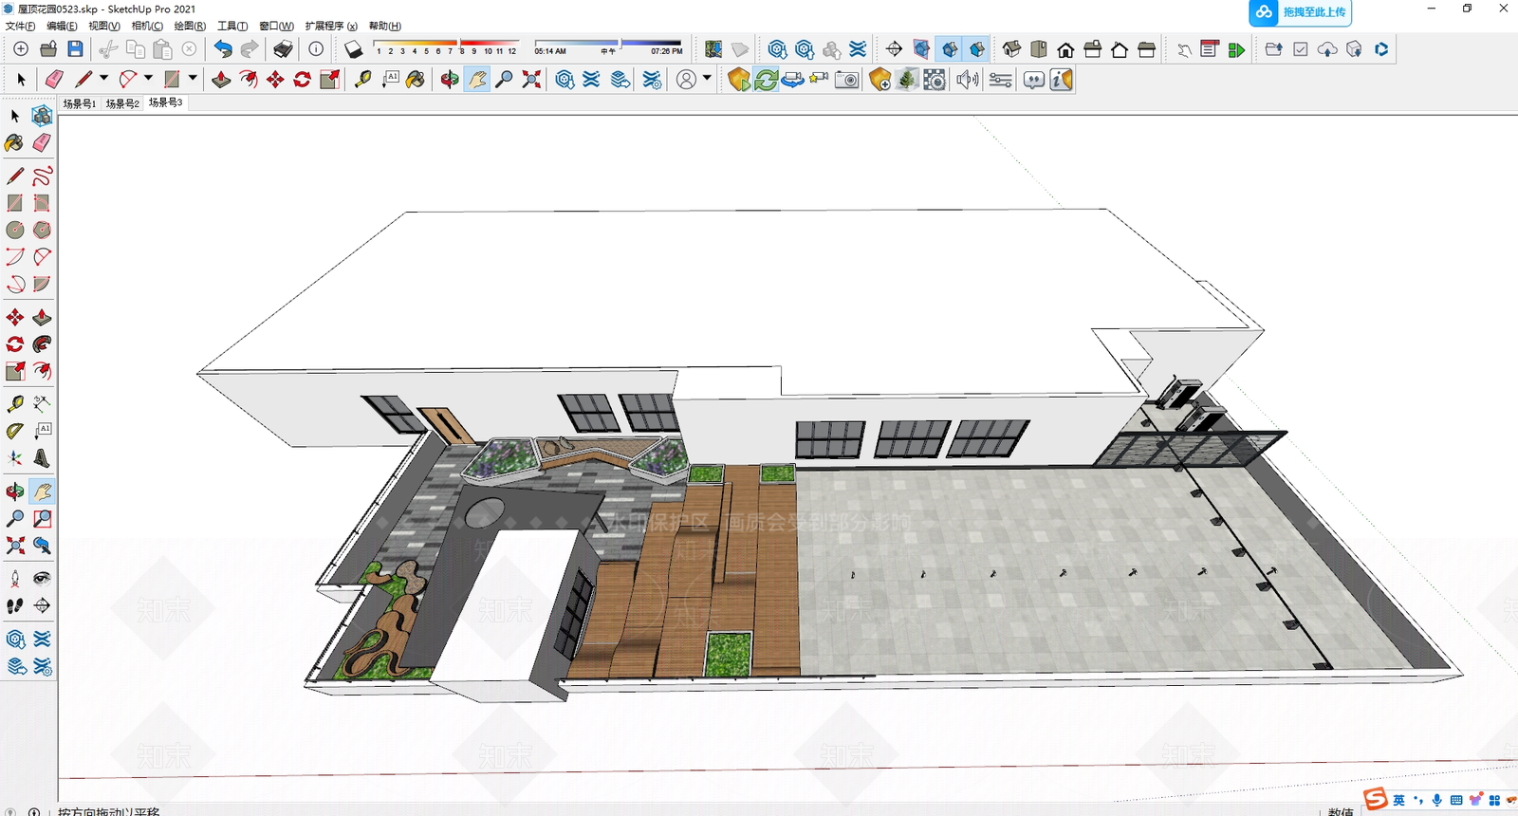Image resolution: width=1518 pixels, height=816 pixels.
Task: Click the circled-i status bar icon
Action: 34,812
